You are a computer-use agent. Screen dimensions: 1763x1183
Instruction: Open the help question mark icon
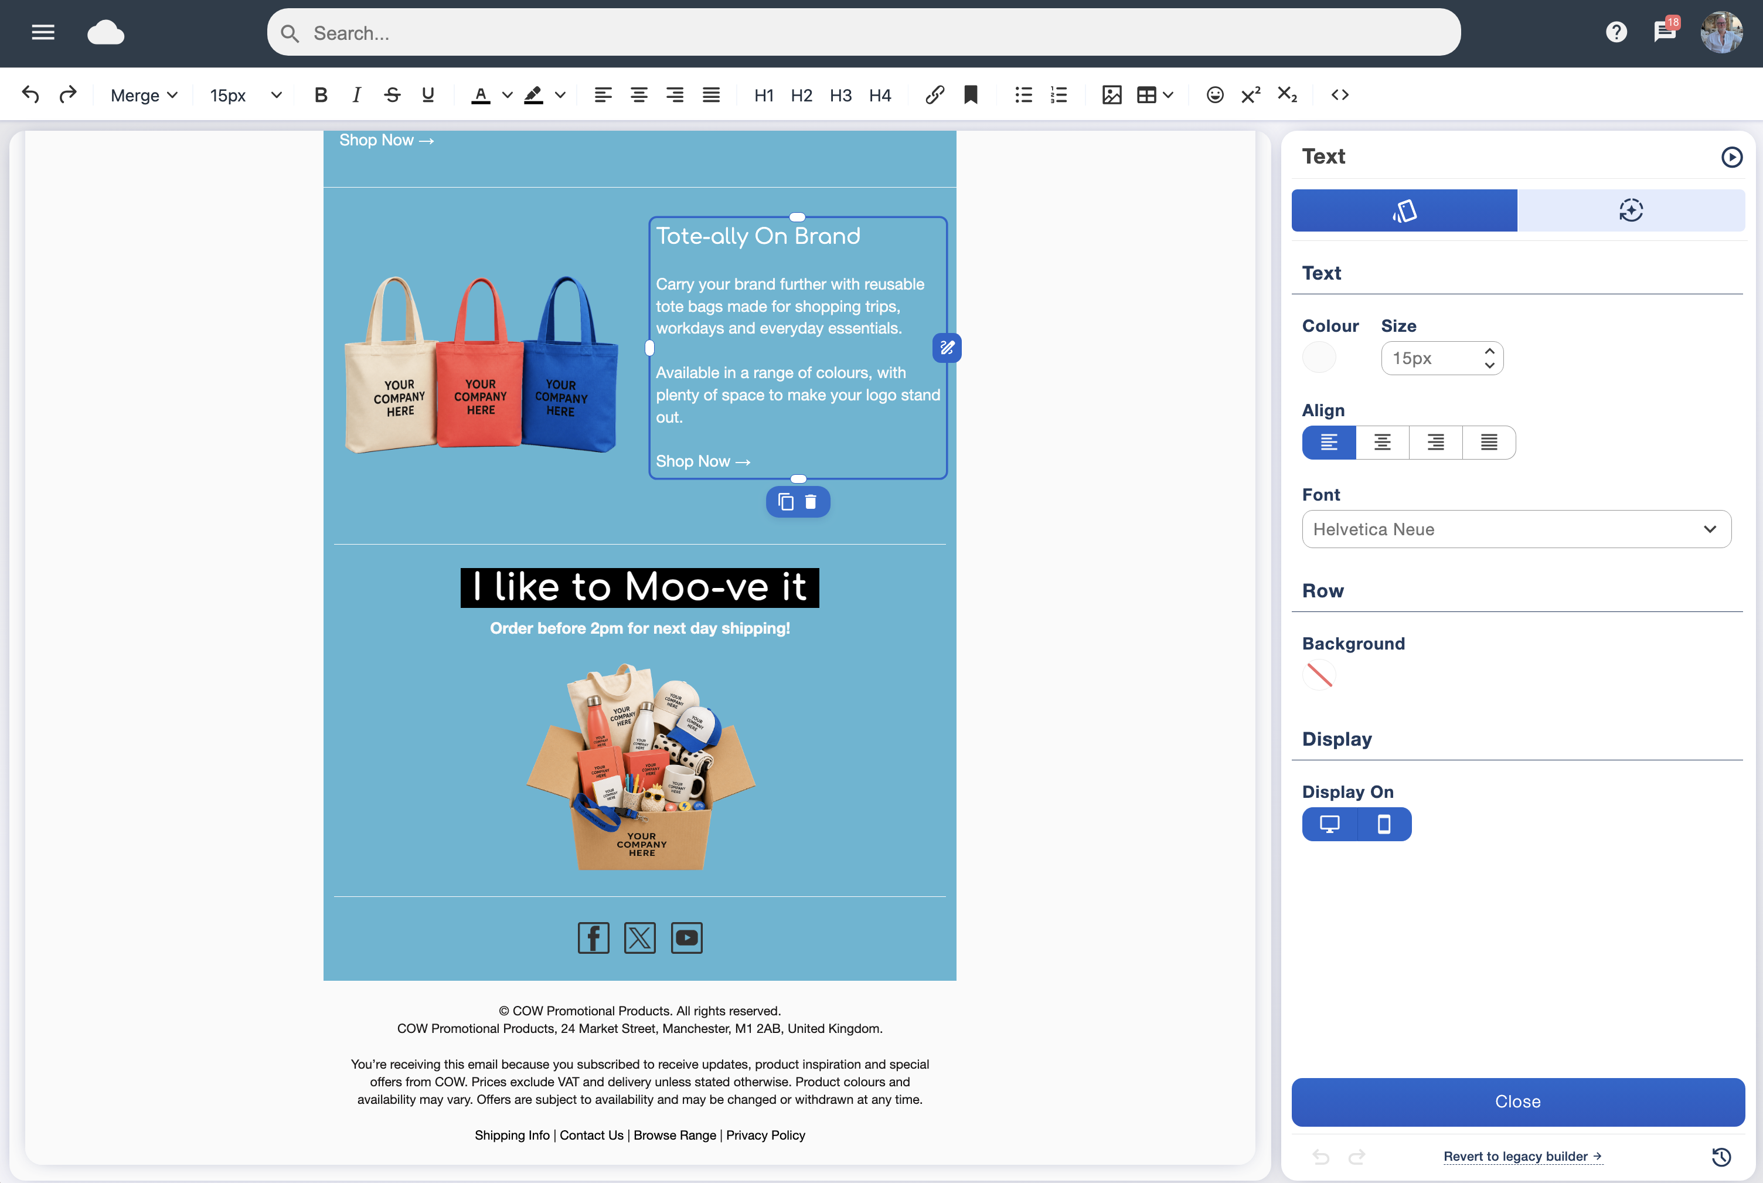(1616, 32)
